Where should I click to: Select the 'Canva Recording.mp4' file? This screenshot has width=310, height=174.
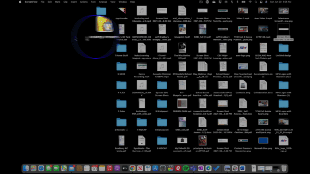point(142,67)
